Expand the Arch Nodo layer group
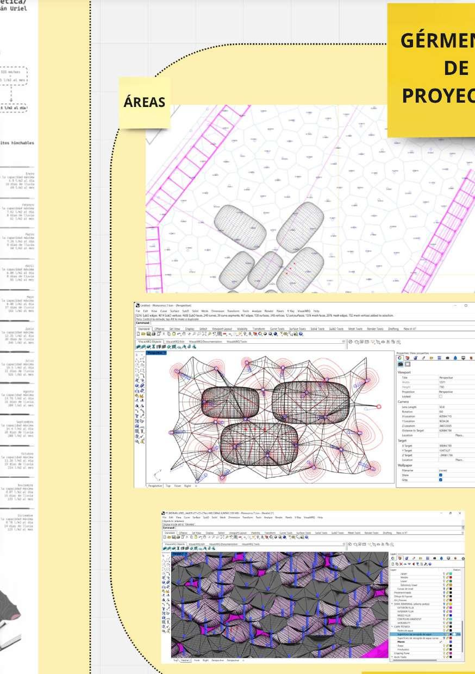 click(392, 657)
